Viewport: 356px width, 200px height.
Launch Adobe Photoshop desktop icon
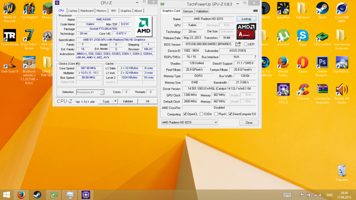coord(322,67)
